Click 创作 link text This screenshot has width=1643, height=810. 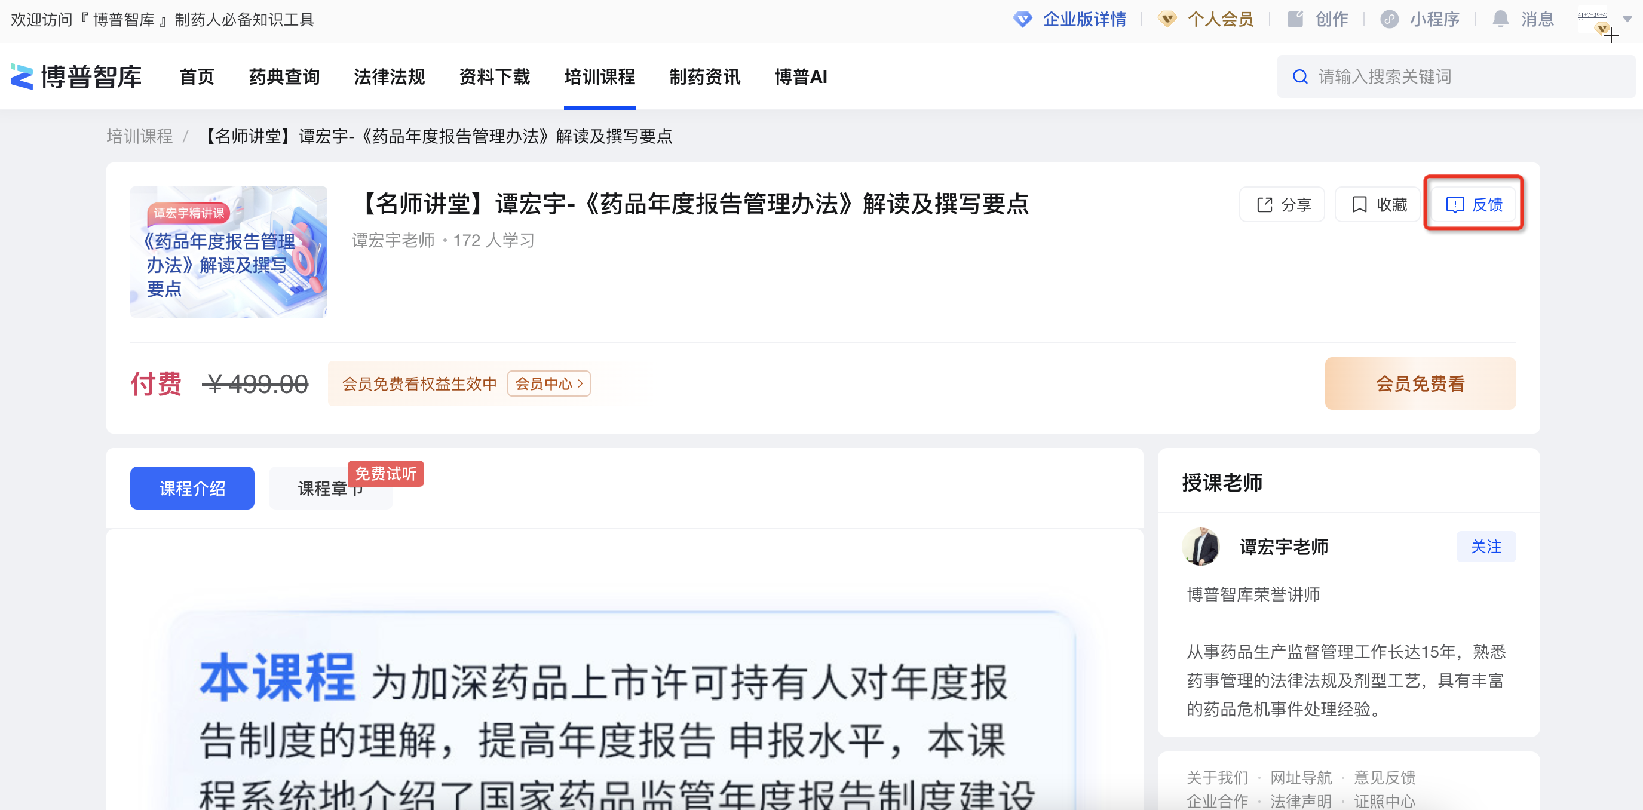(x=1332, y=20)
